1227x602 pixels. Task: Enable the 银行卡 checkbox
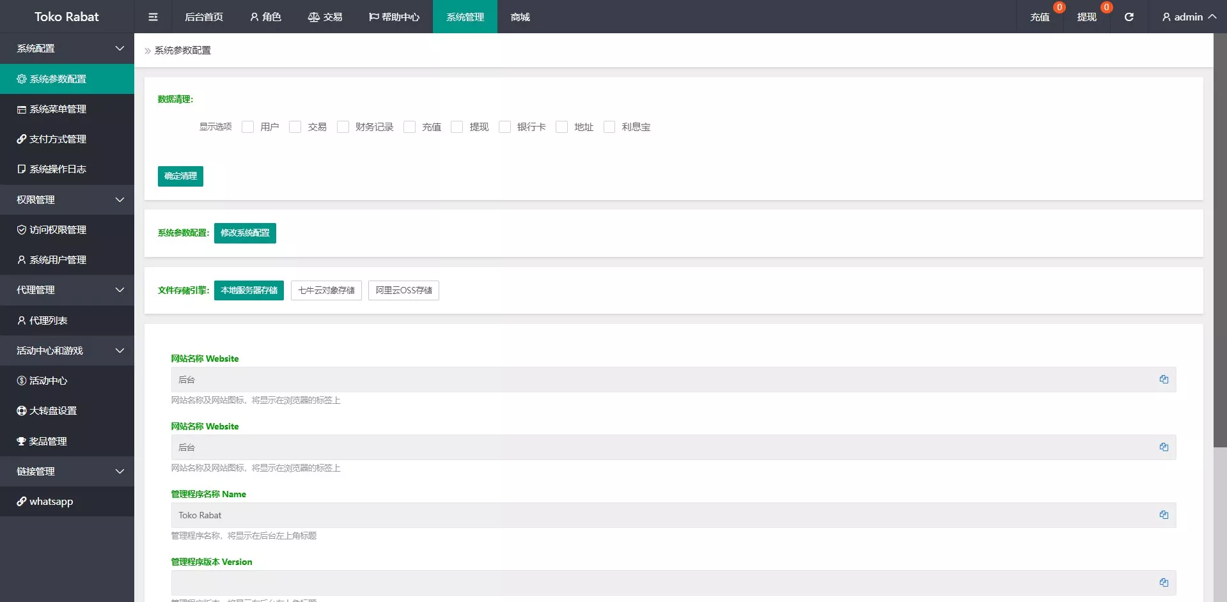click(x=505, y=127)
